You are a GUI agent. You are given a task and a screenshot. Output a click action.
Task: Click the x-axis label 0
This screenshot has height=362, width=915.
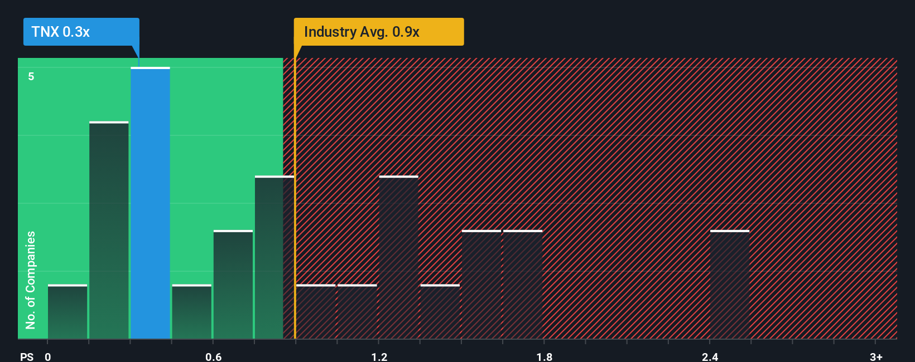(48, 356)
